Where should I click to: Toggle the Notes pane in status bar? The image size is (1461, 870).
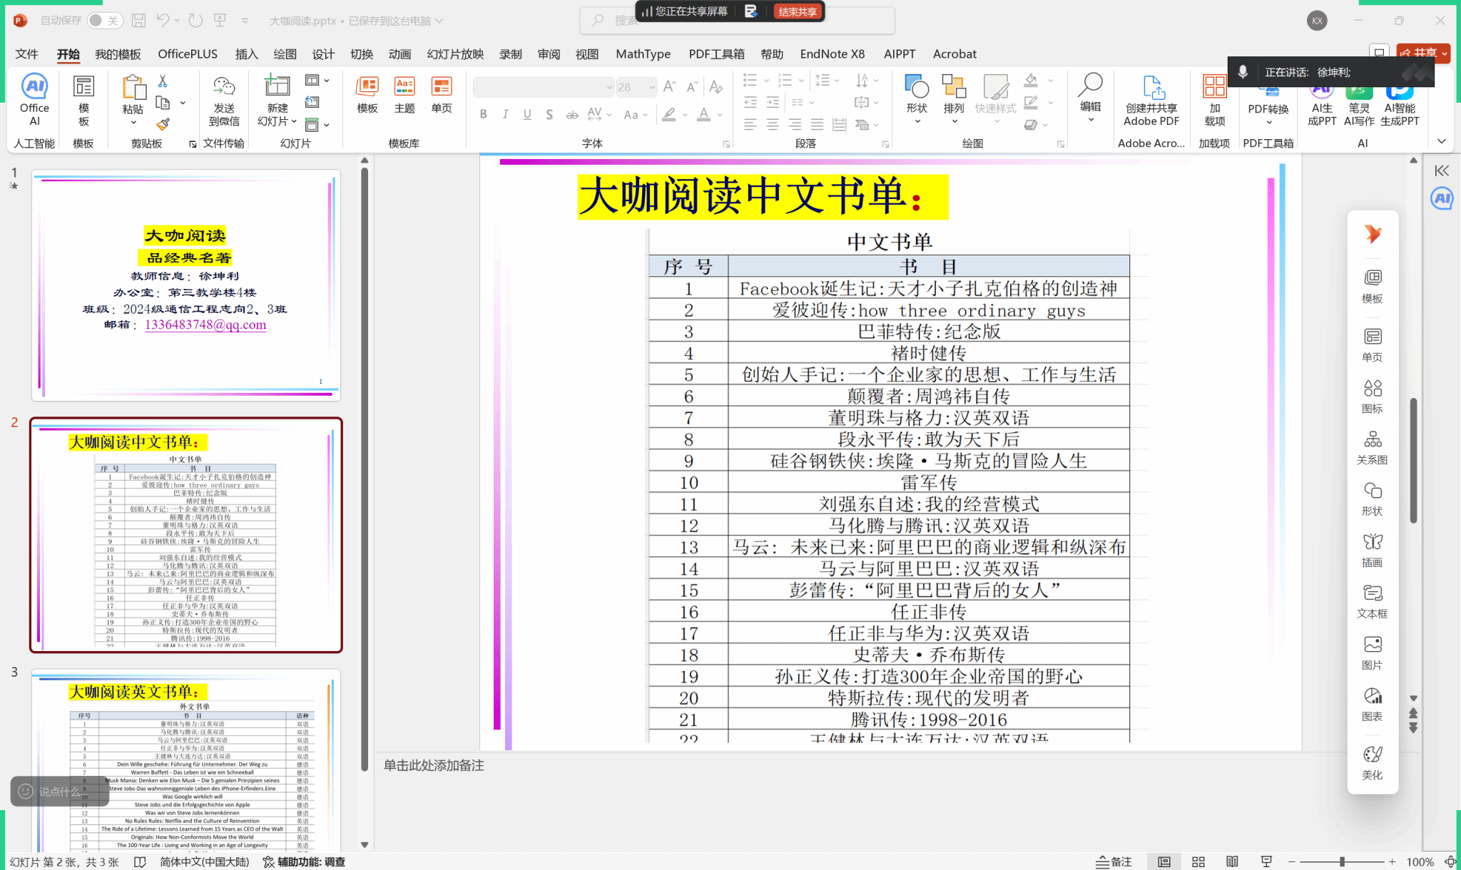1114,861
